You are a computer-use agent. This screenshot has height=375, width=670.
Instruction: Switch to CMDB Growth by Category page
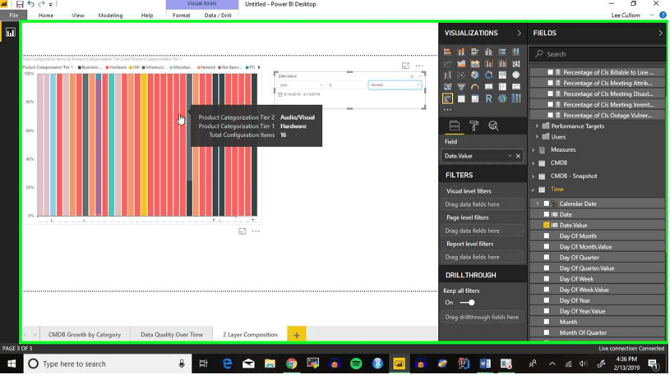coord(85,335)
